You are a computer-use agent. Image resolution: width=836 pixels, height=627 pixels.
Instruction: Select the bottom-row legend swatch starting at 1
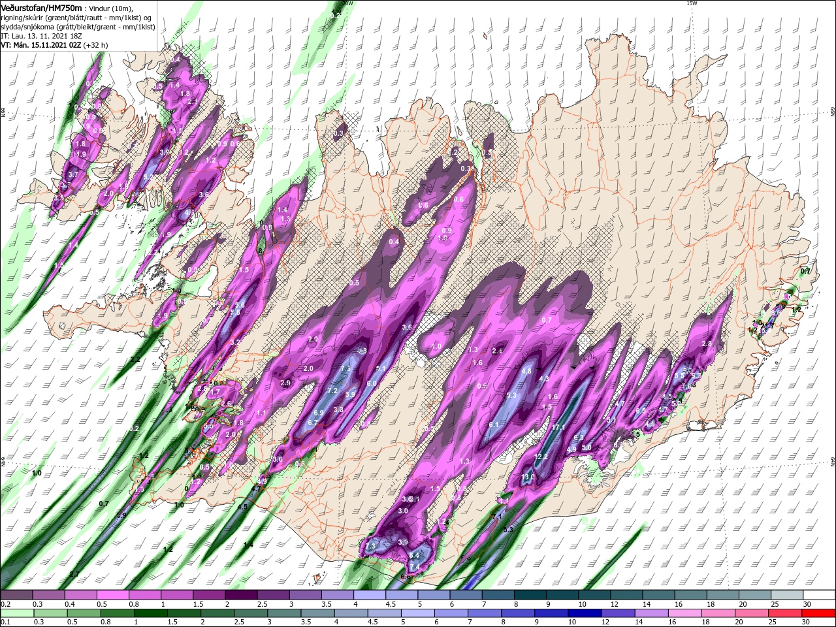150,613
